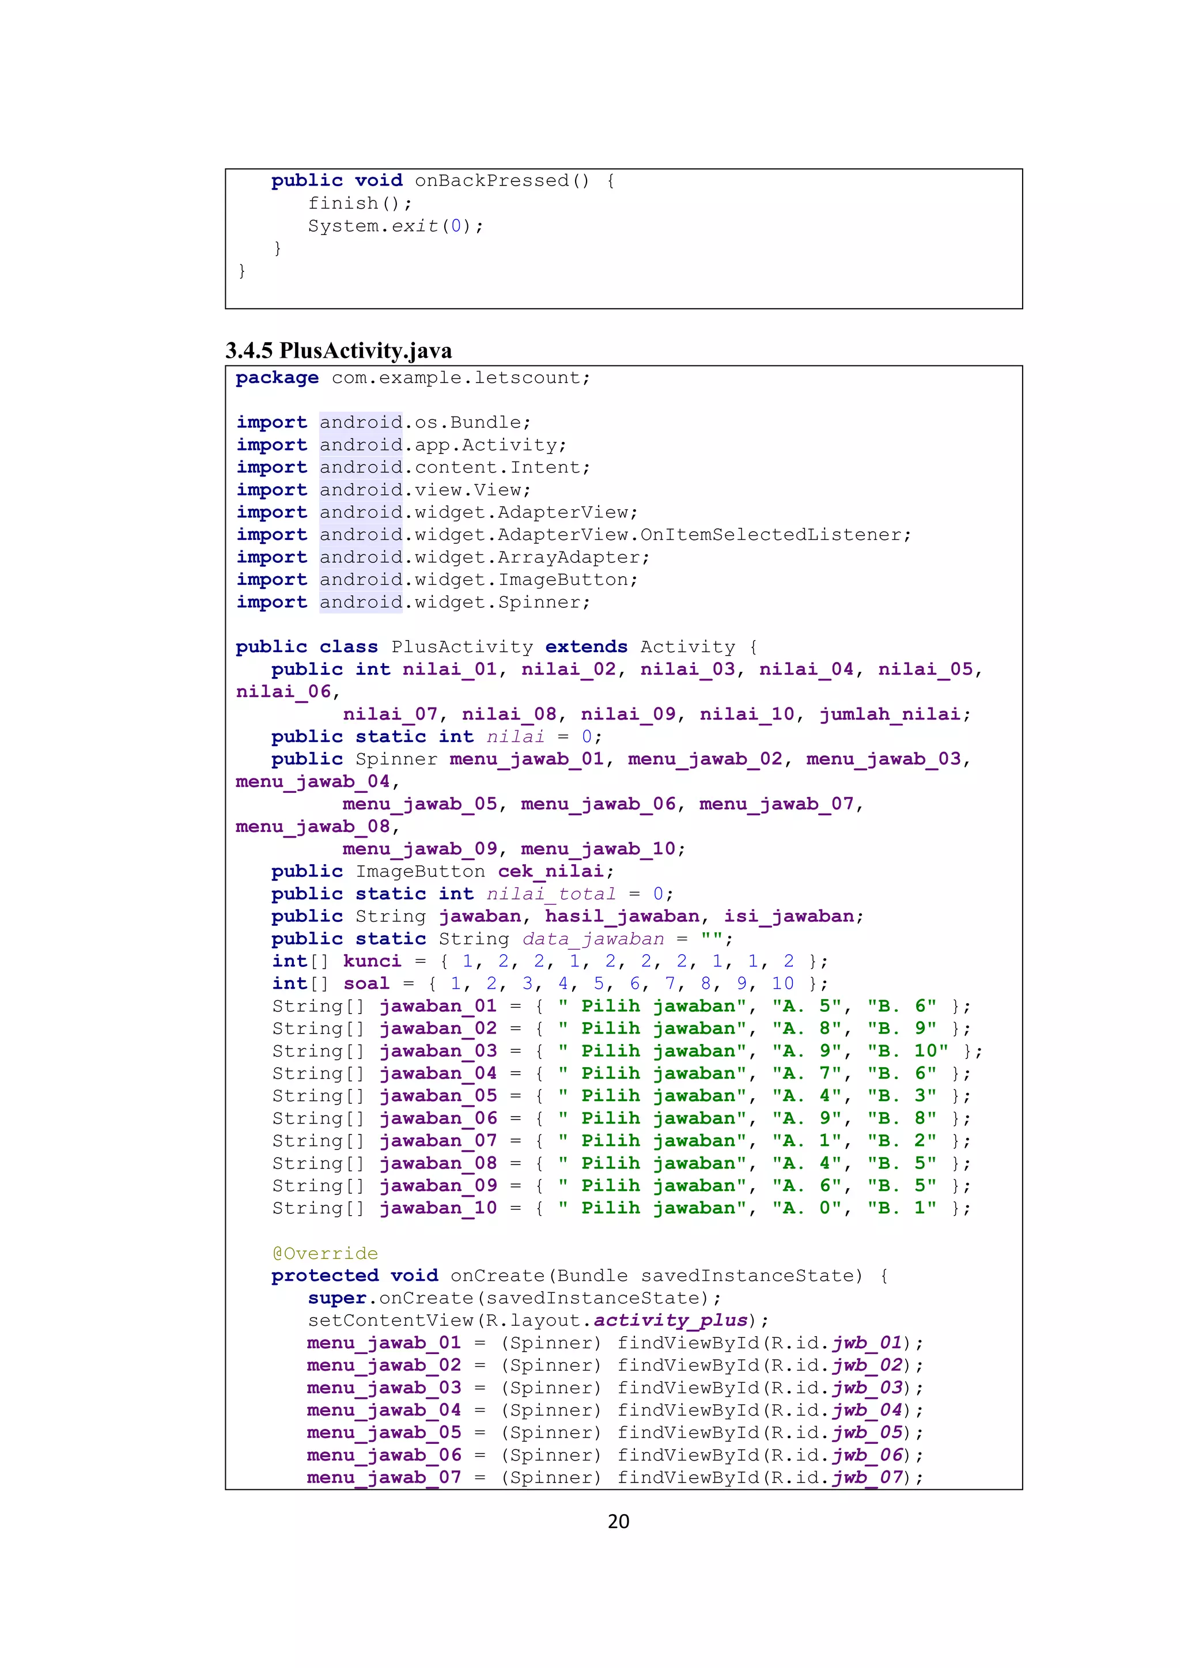Image resolution: width=1180 pixels, height=1668 pixels.
Task: Click the @Override annotation
Action: pyautogui.click(x=325, y=1253)
